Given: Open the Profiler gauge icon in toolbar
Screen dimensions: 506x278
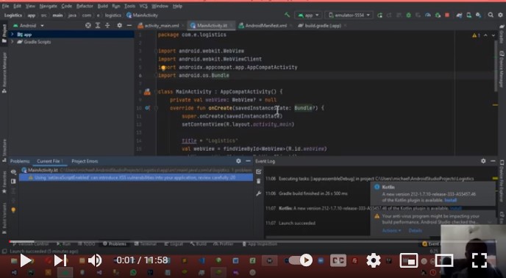Looking at the screenshot, I should [428, 15].
